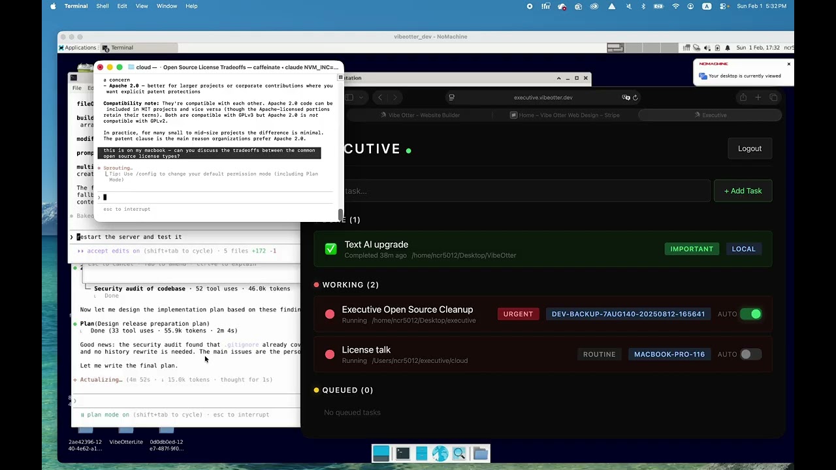Click the show desktop icon in the dock
Screen dimensions: 836x470
tap(381, 453)
